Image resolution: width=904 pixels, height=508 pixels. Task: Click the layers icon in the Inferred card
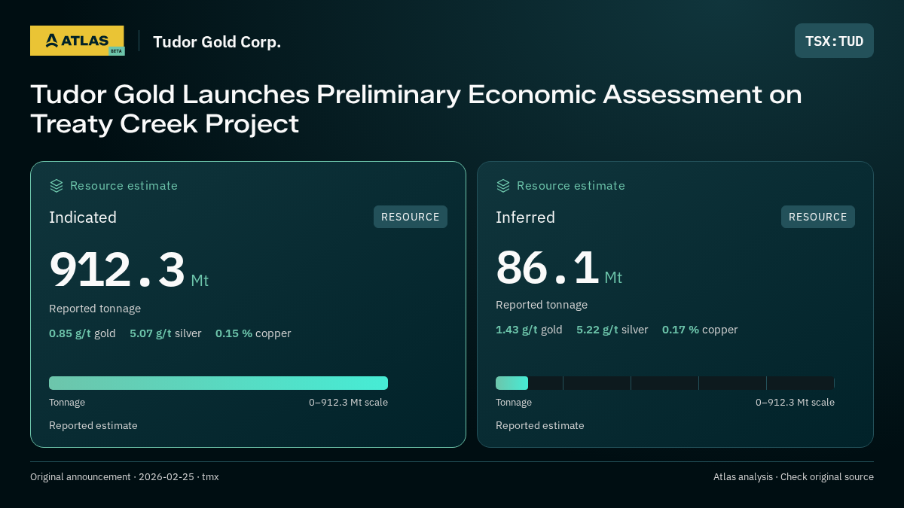coord(503,185)
